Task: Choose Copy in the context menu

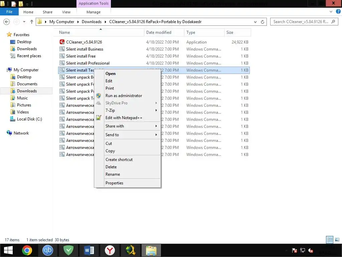Action: pos(127,151)
